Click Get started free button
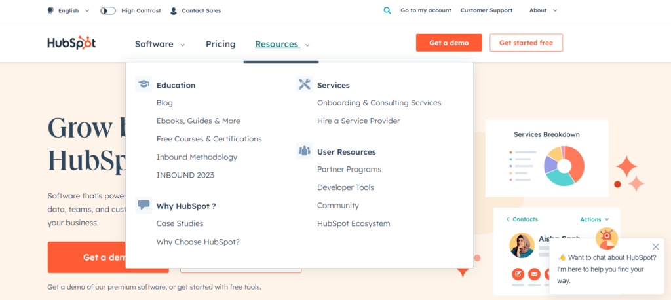Image resolution: width=671 pixels, height=300 pixels. pyautogui.click(x=526, y=43)
